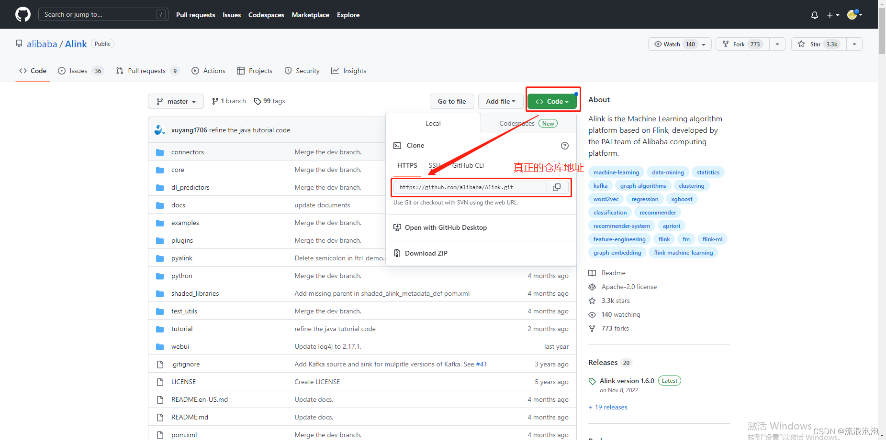
Task: Open the README.en-US.md file
Action: click(x=200, y=400)
